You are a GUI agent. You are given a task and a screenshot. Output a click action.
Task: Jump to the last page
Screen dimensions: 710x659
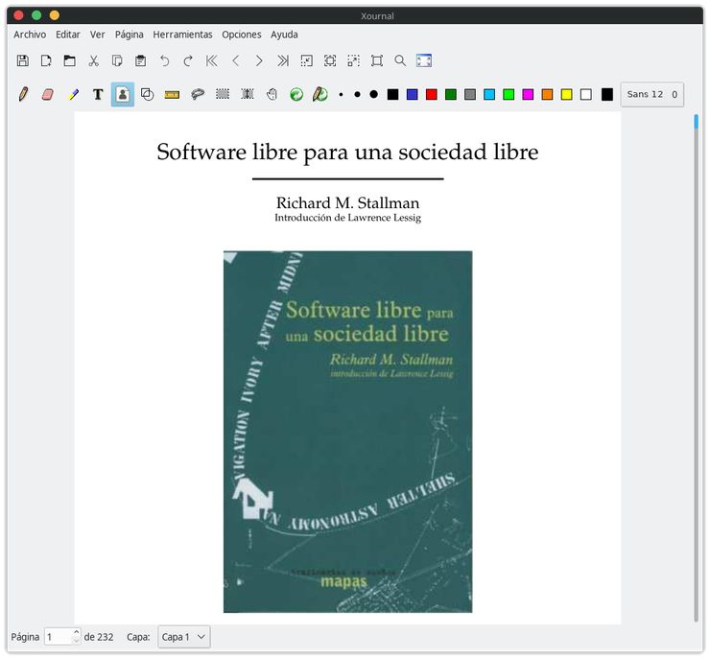(x=283, y=60)
